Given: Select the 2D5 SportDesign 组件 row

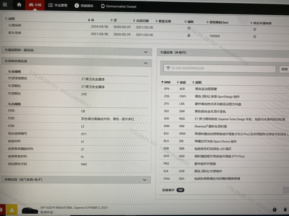Looking at the screenshot, I should [224, 97].
